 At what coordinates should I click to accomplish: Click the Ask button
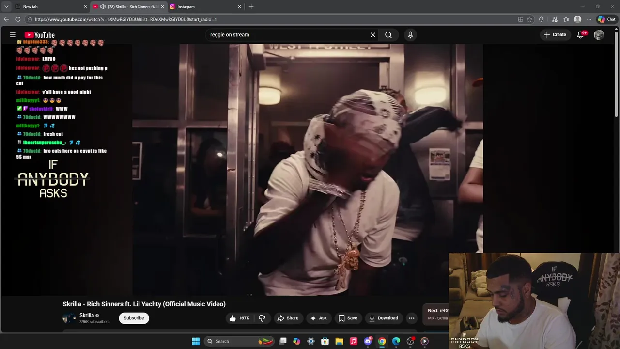(319, 318)
